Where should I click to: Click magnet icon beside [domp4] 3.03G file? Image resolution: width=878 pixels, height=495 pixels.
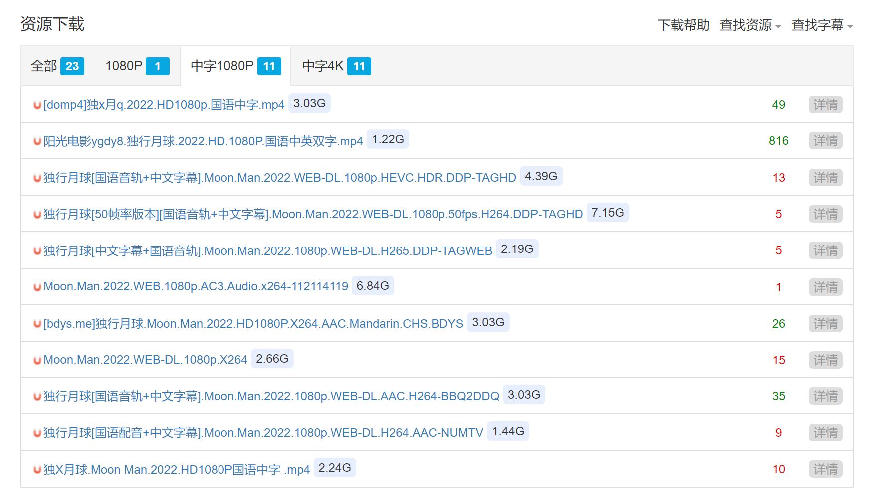(37, 105)
